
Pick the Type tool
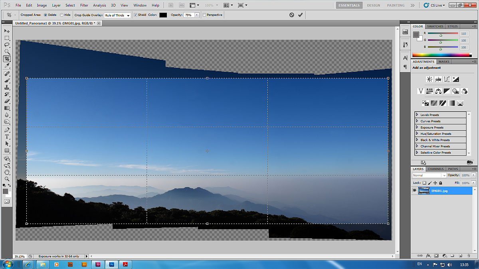click(7, 137)
